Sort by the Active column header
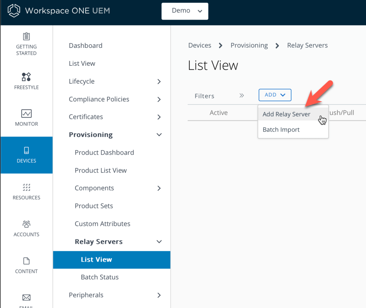Screen dimensions: 366x308 pyautogui.click(x=218, y=113)
